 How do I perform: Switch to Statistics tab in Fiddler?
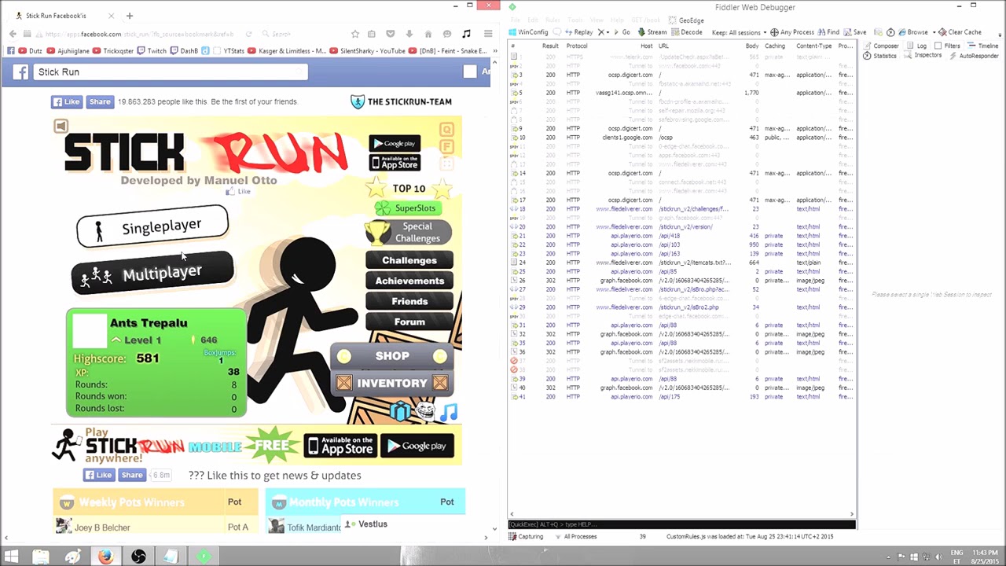(880, 56)
